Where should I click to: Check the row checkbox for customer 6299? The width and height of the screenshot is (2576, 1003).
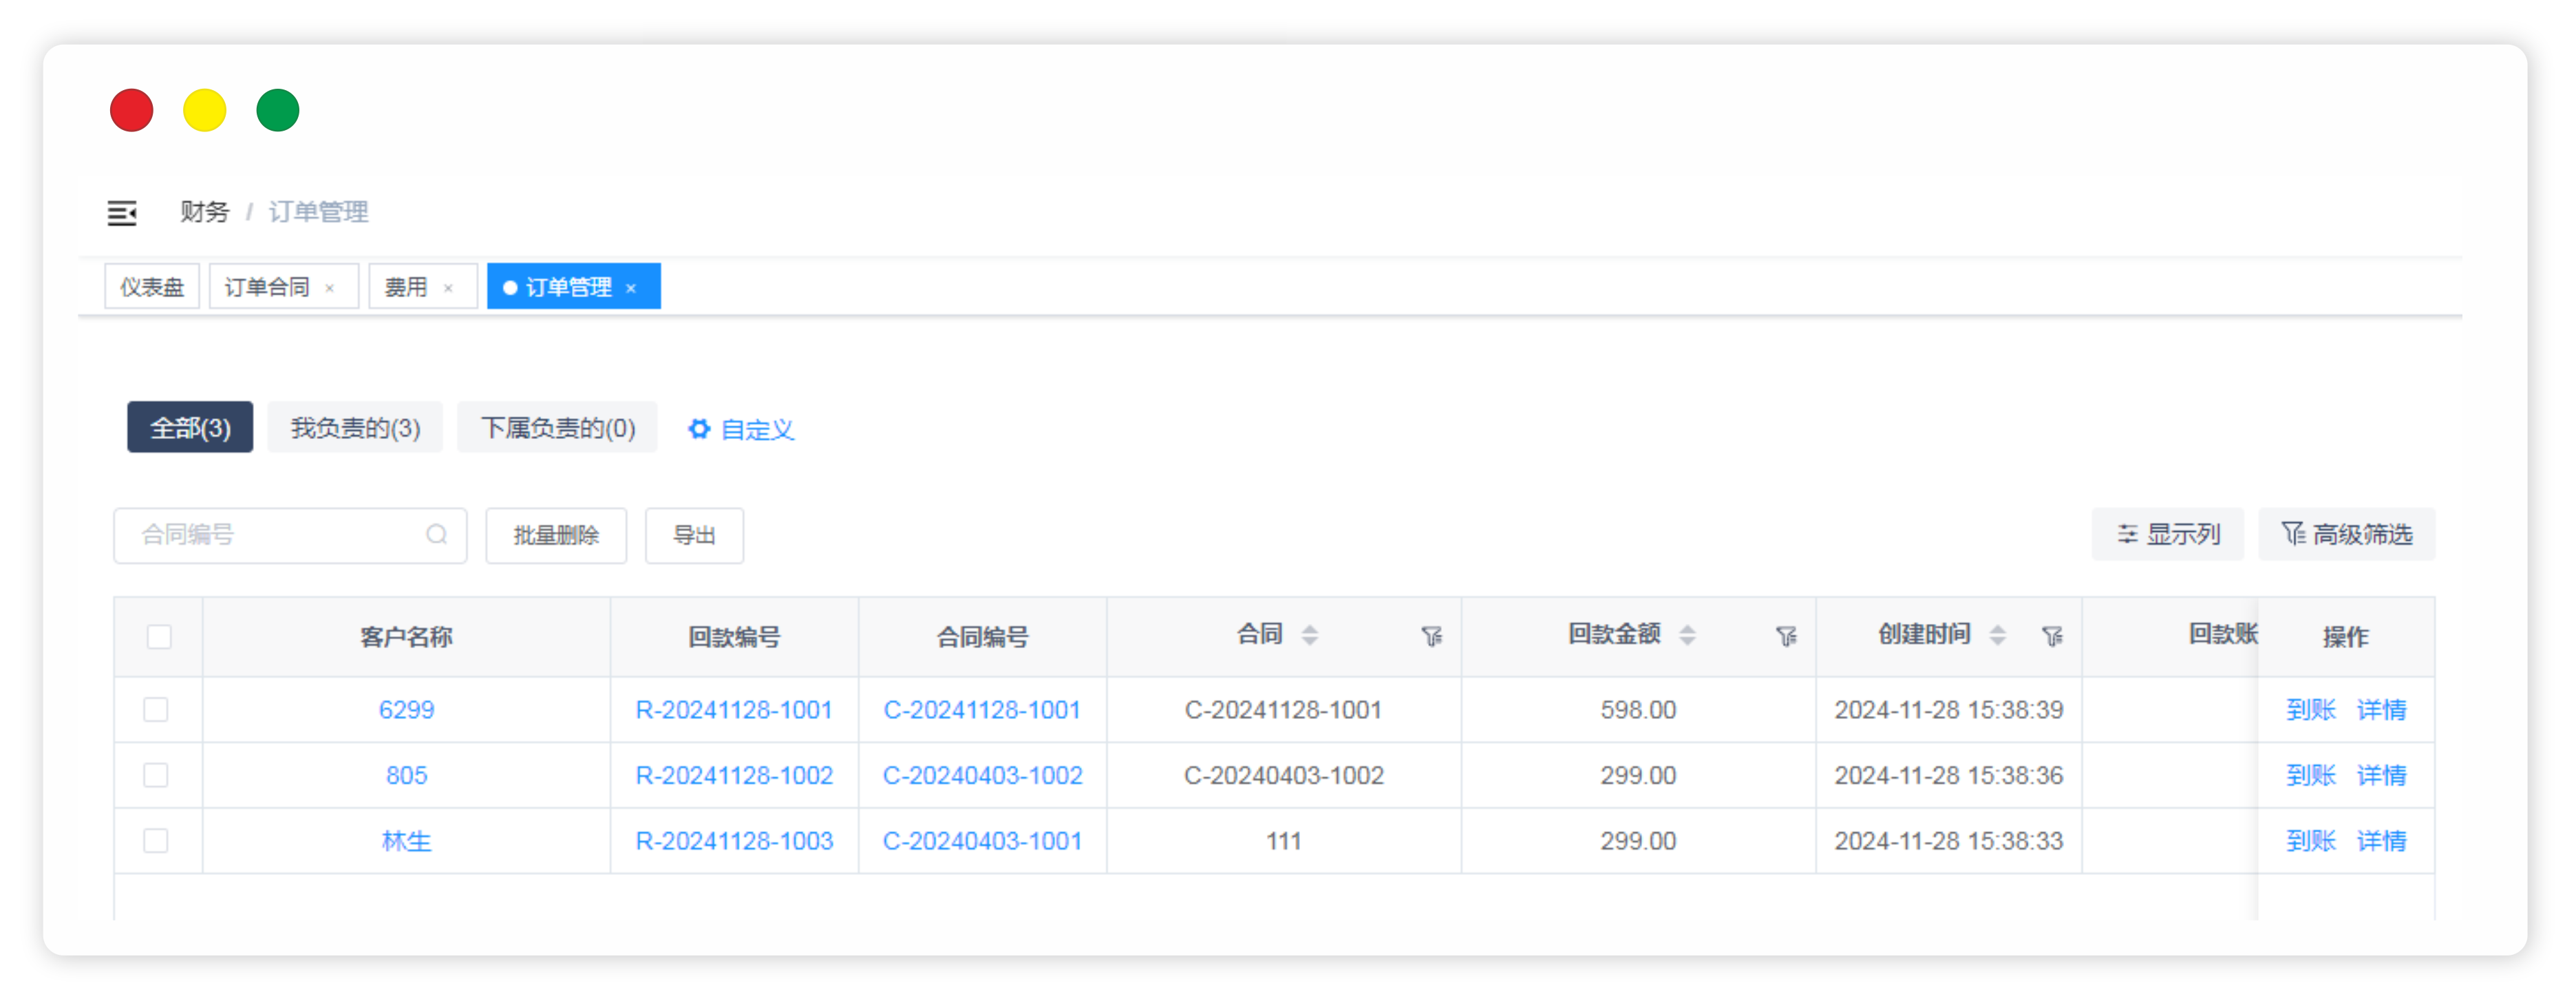(156, 710)
